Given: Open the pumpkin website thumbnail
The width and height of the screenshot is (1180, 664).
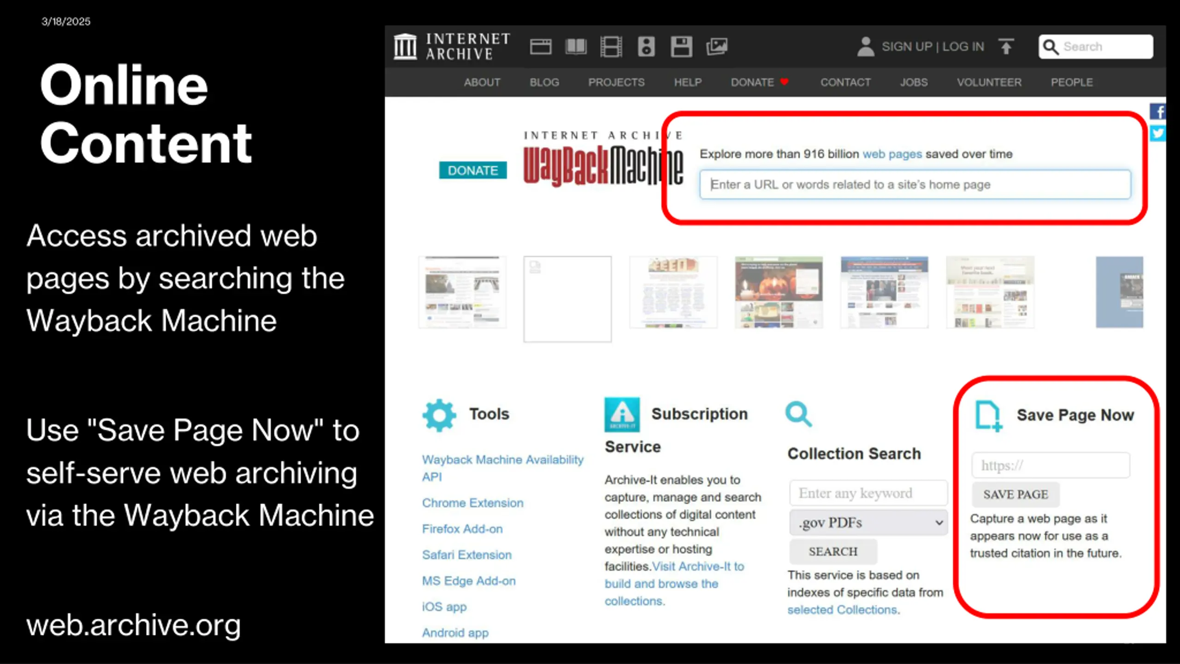Looking at the screenshot, I should click(x=779, y=292).
